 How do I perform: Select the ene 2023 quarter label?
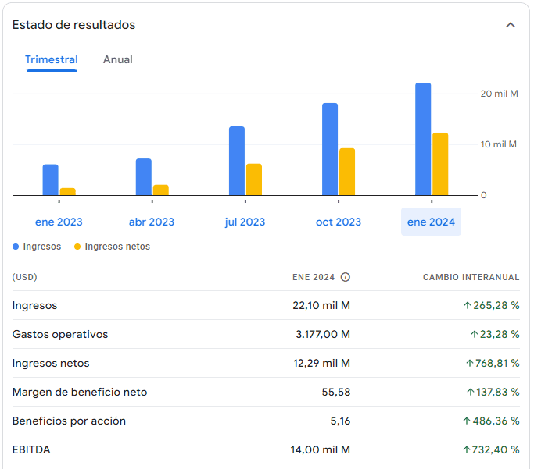pos(59,222)
